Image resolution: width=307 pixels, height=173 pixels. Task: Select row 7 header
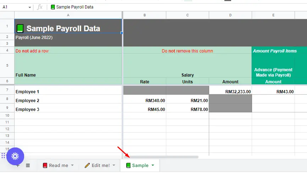pyautogui.click(x=7, y=90)
